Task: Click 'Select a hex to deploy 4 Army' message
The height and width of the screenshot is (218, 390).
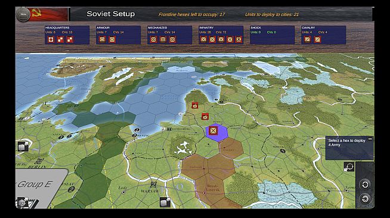Action: click(346, 142)
